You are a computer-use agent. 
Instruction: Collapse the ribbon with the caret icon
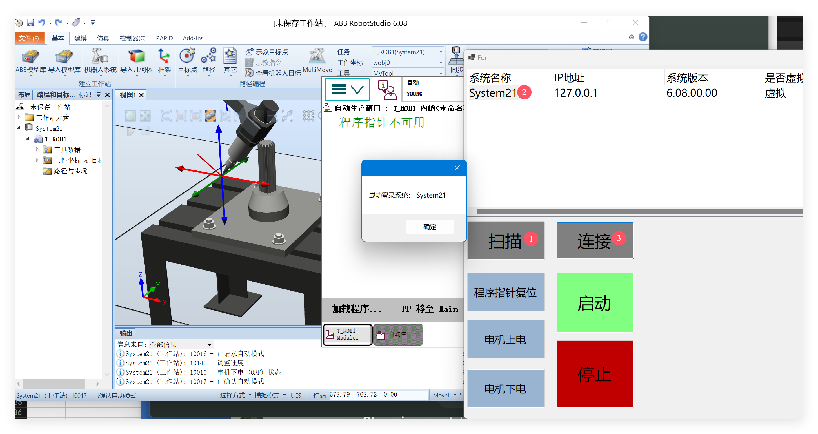[x=631, y=37]
